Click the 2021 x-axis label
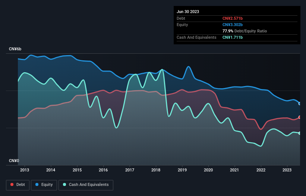 point(234,170)
